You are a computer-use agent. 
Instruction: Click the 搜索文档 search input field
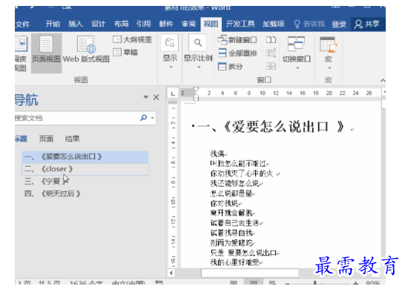[76, 118]
